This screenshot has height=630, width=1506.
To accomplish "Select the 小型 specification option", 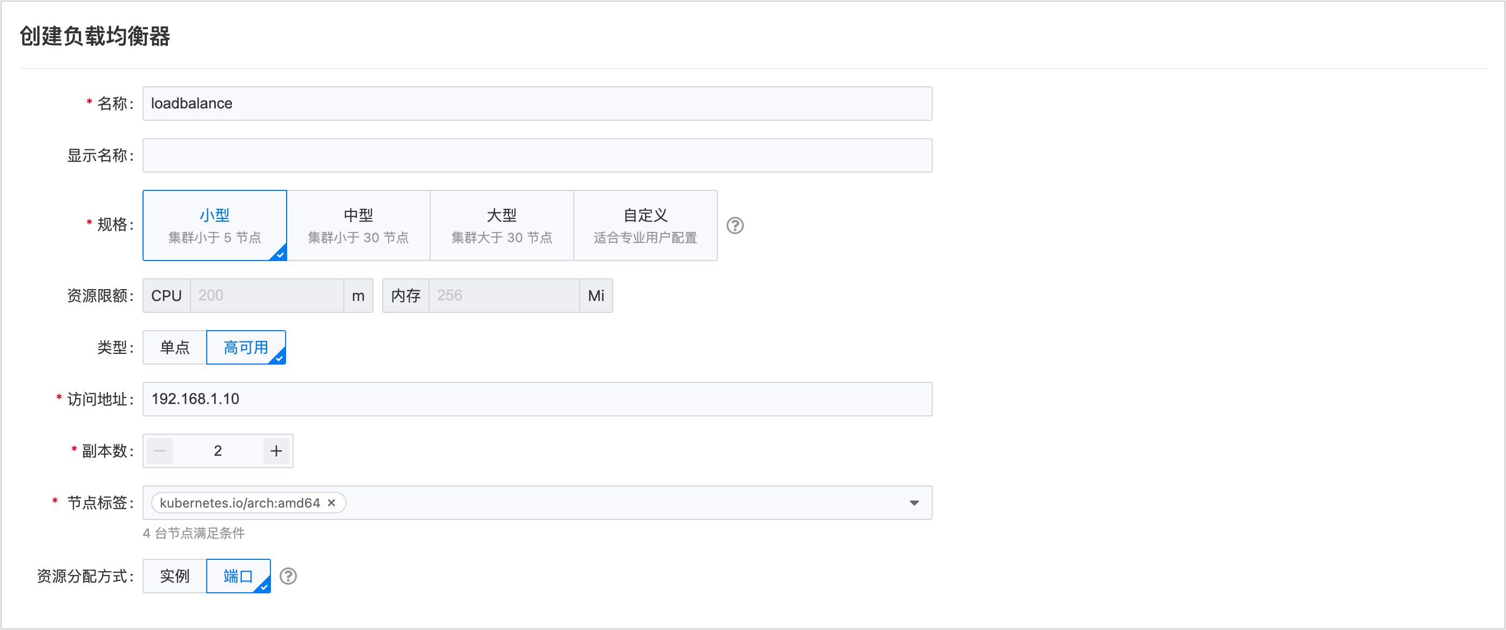I will click(214, 225).
